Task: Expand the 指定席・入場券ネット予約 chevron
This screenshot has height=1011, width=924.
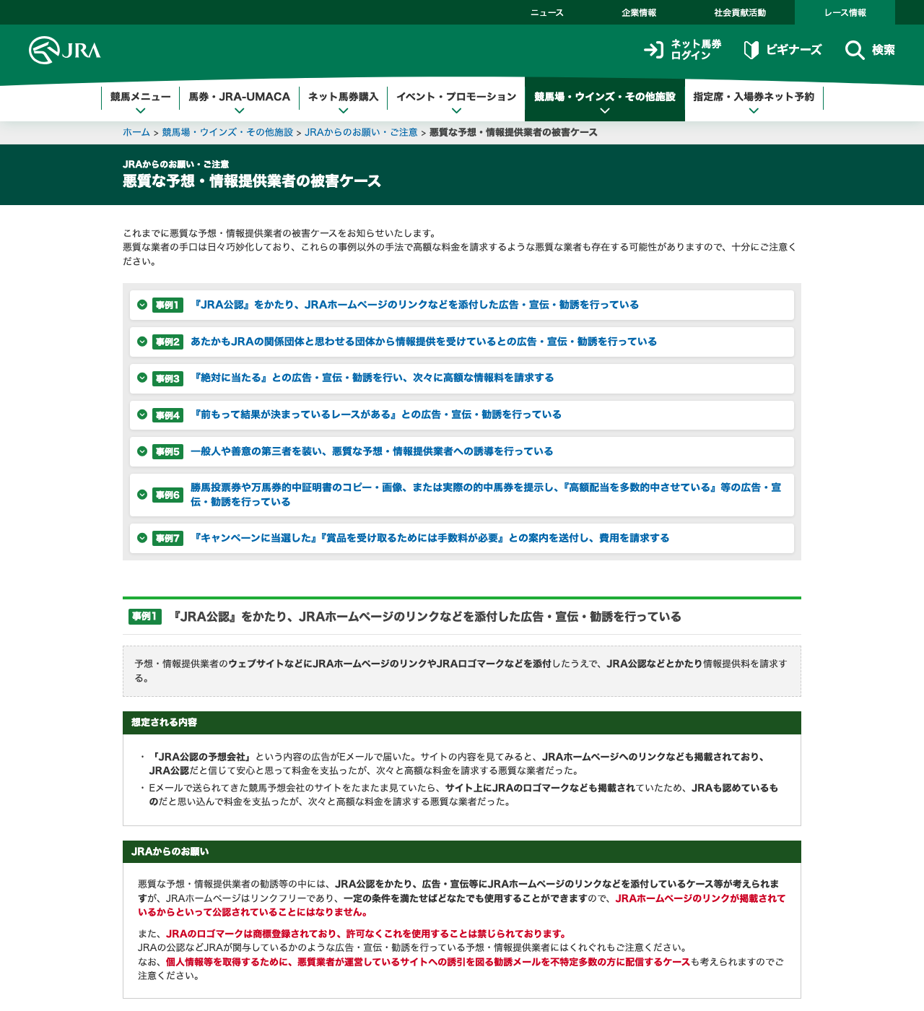Action: pos(754,110)
